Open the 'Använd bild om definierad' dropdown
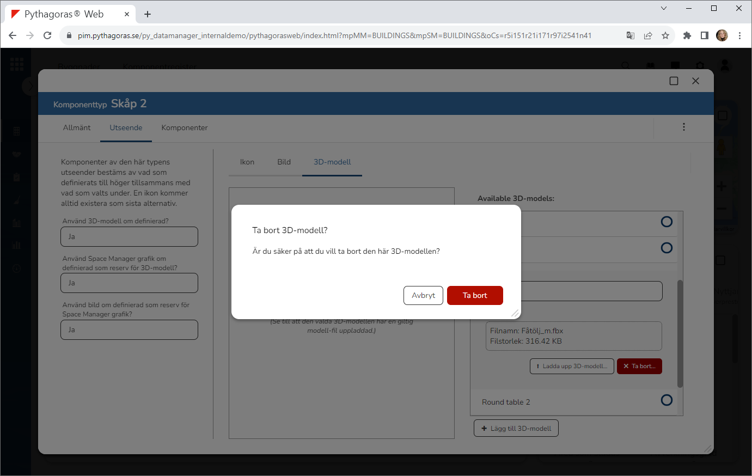752x476 pixels. coord(129,330)
